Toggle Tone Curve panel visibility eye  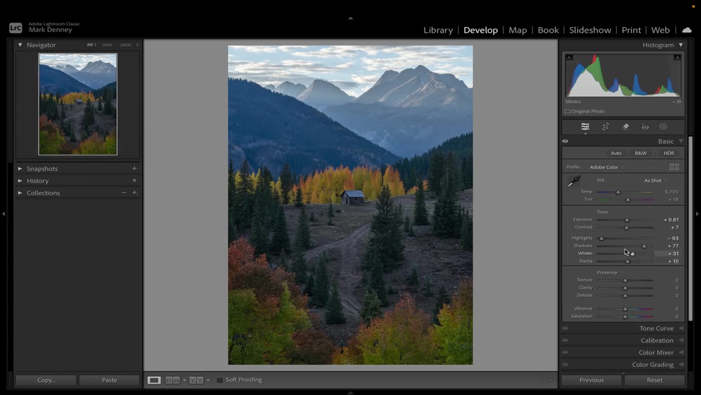[x=565, y=328]
